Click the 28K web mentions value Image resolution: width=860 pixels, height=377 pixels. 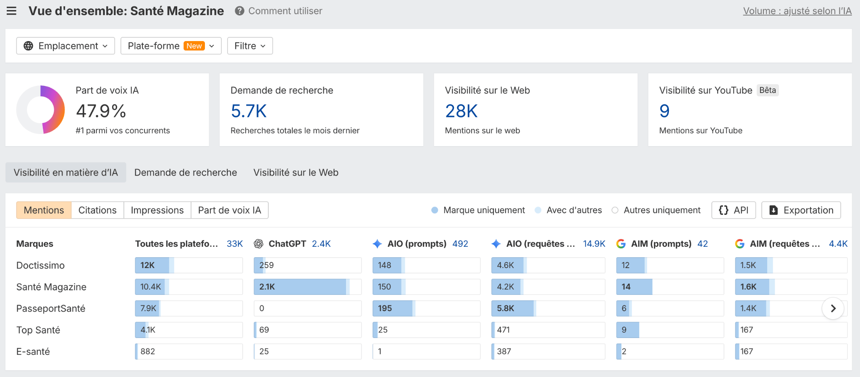pos(461,111)
